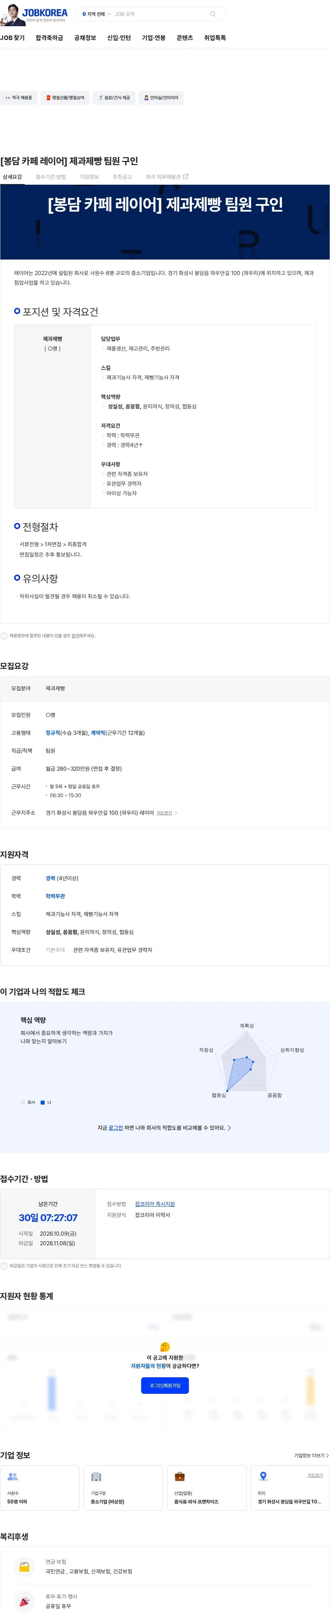Screen dimensions: 330x1612
Task: Click the external-link icon beside 외식 직무채용관
Action: (185, 176)
